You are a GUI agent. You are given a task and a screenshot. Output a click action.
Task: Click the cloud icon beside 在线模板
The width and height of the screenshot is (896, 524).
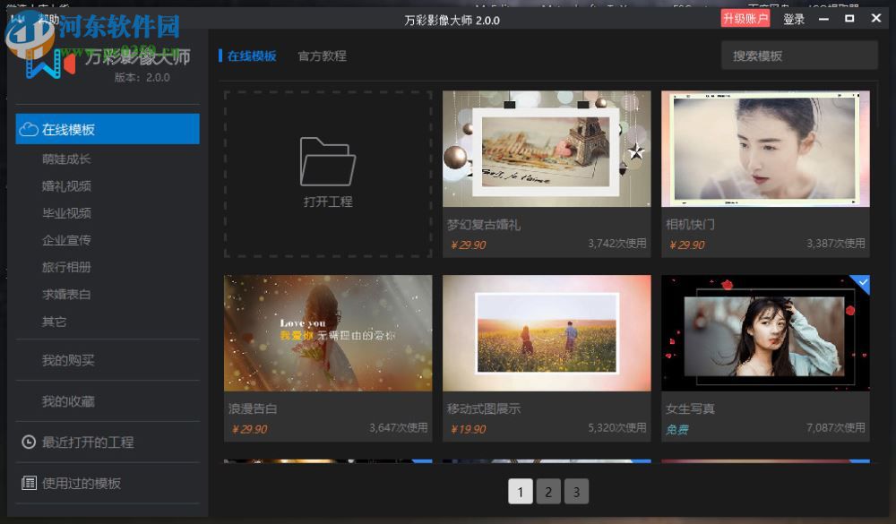tap(28, 128)
